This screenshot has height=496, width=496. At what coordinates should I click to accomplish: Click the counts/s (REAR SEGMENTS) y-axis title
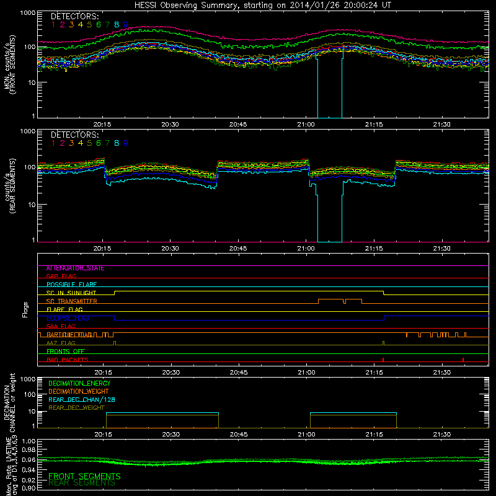point(9,186)
